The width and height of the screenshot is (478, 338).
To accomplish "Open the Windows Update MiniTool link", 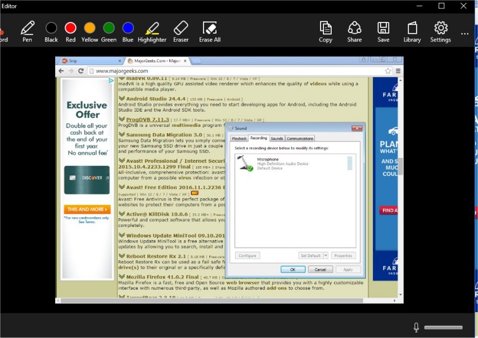I will coord(175,235).
